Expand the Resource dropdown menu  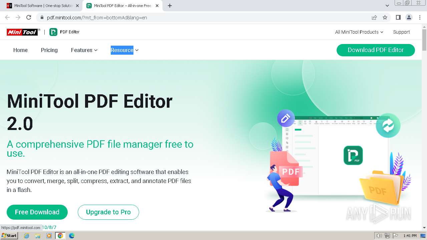[x=124, y=50]
